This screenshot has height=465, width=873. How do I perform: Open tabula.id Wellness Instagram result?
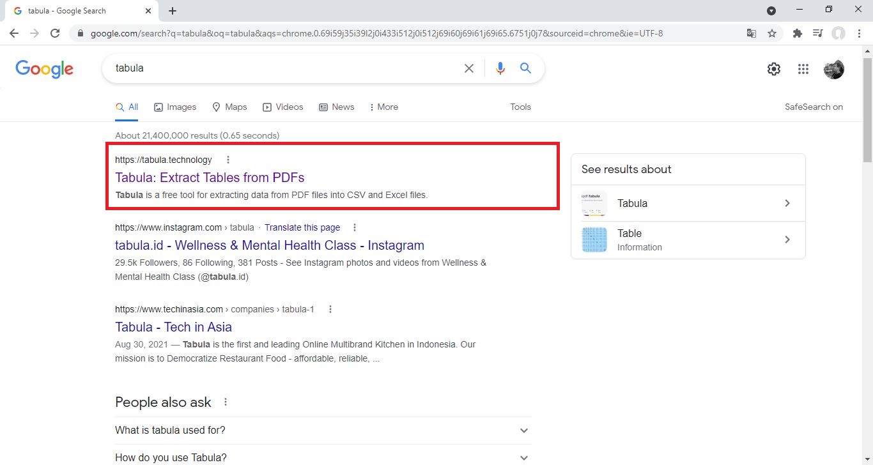270,245
